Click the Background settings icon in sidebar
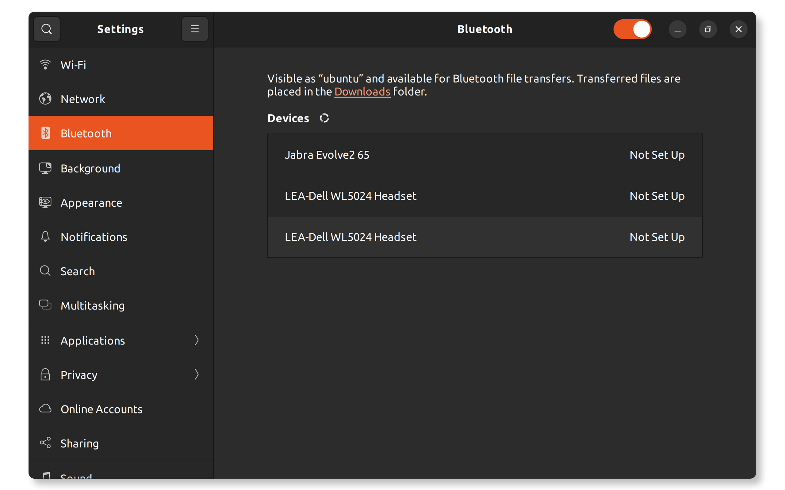This screenshot has width=785, height=490. (x=45, y=168)
